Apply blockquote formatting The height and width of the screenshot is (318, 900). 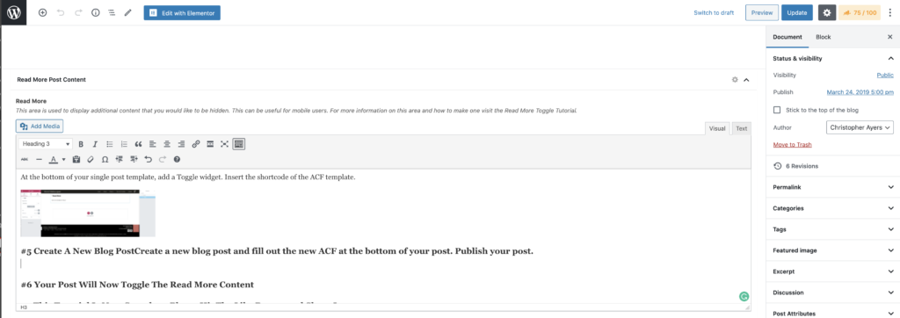pyautogui.click(x=138, y=144)
